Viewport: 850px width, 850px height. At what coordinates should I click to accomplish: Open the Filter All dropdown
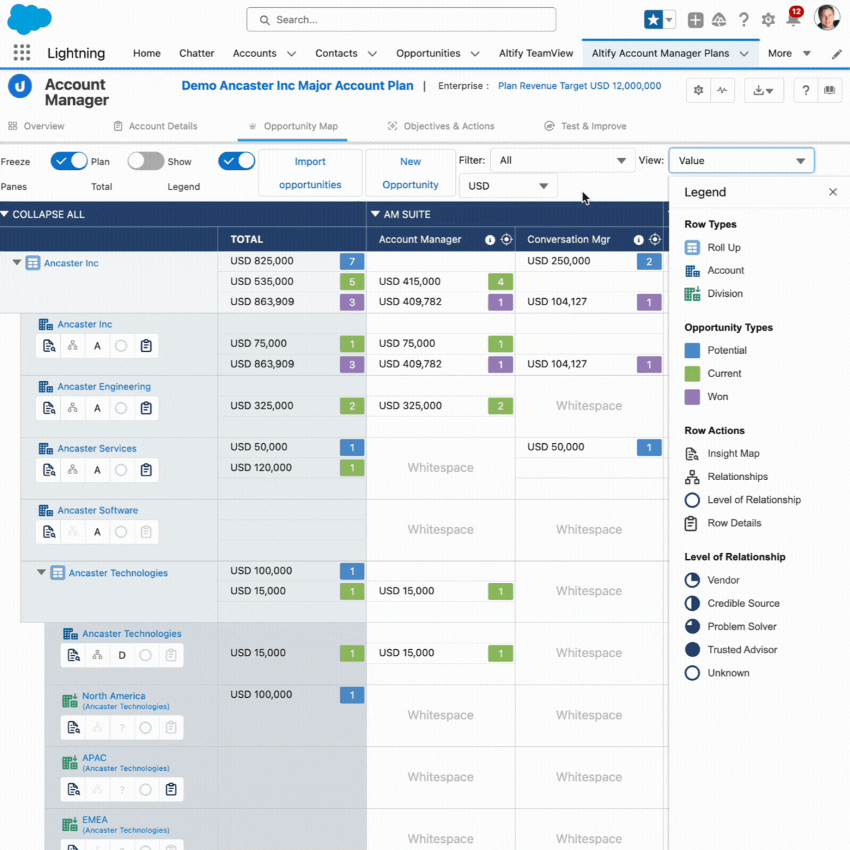pyautogui.click(x=562, y=160)
